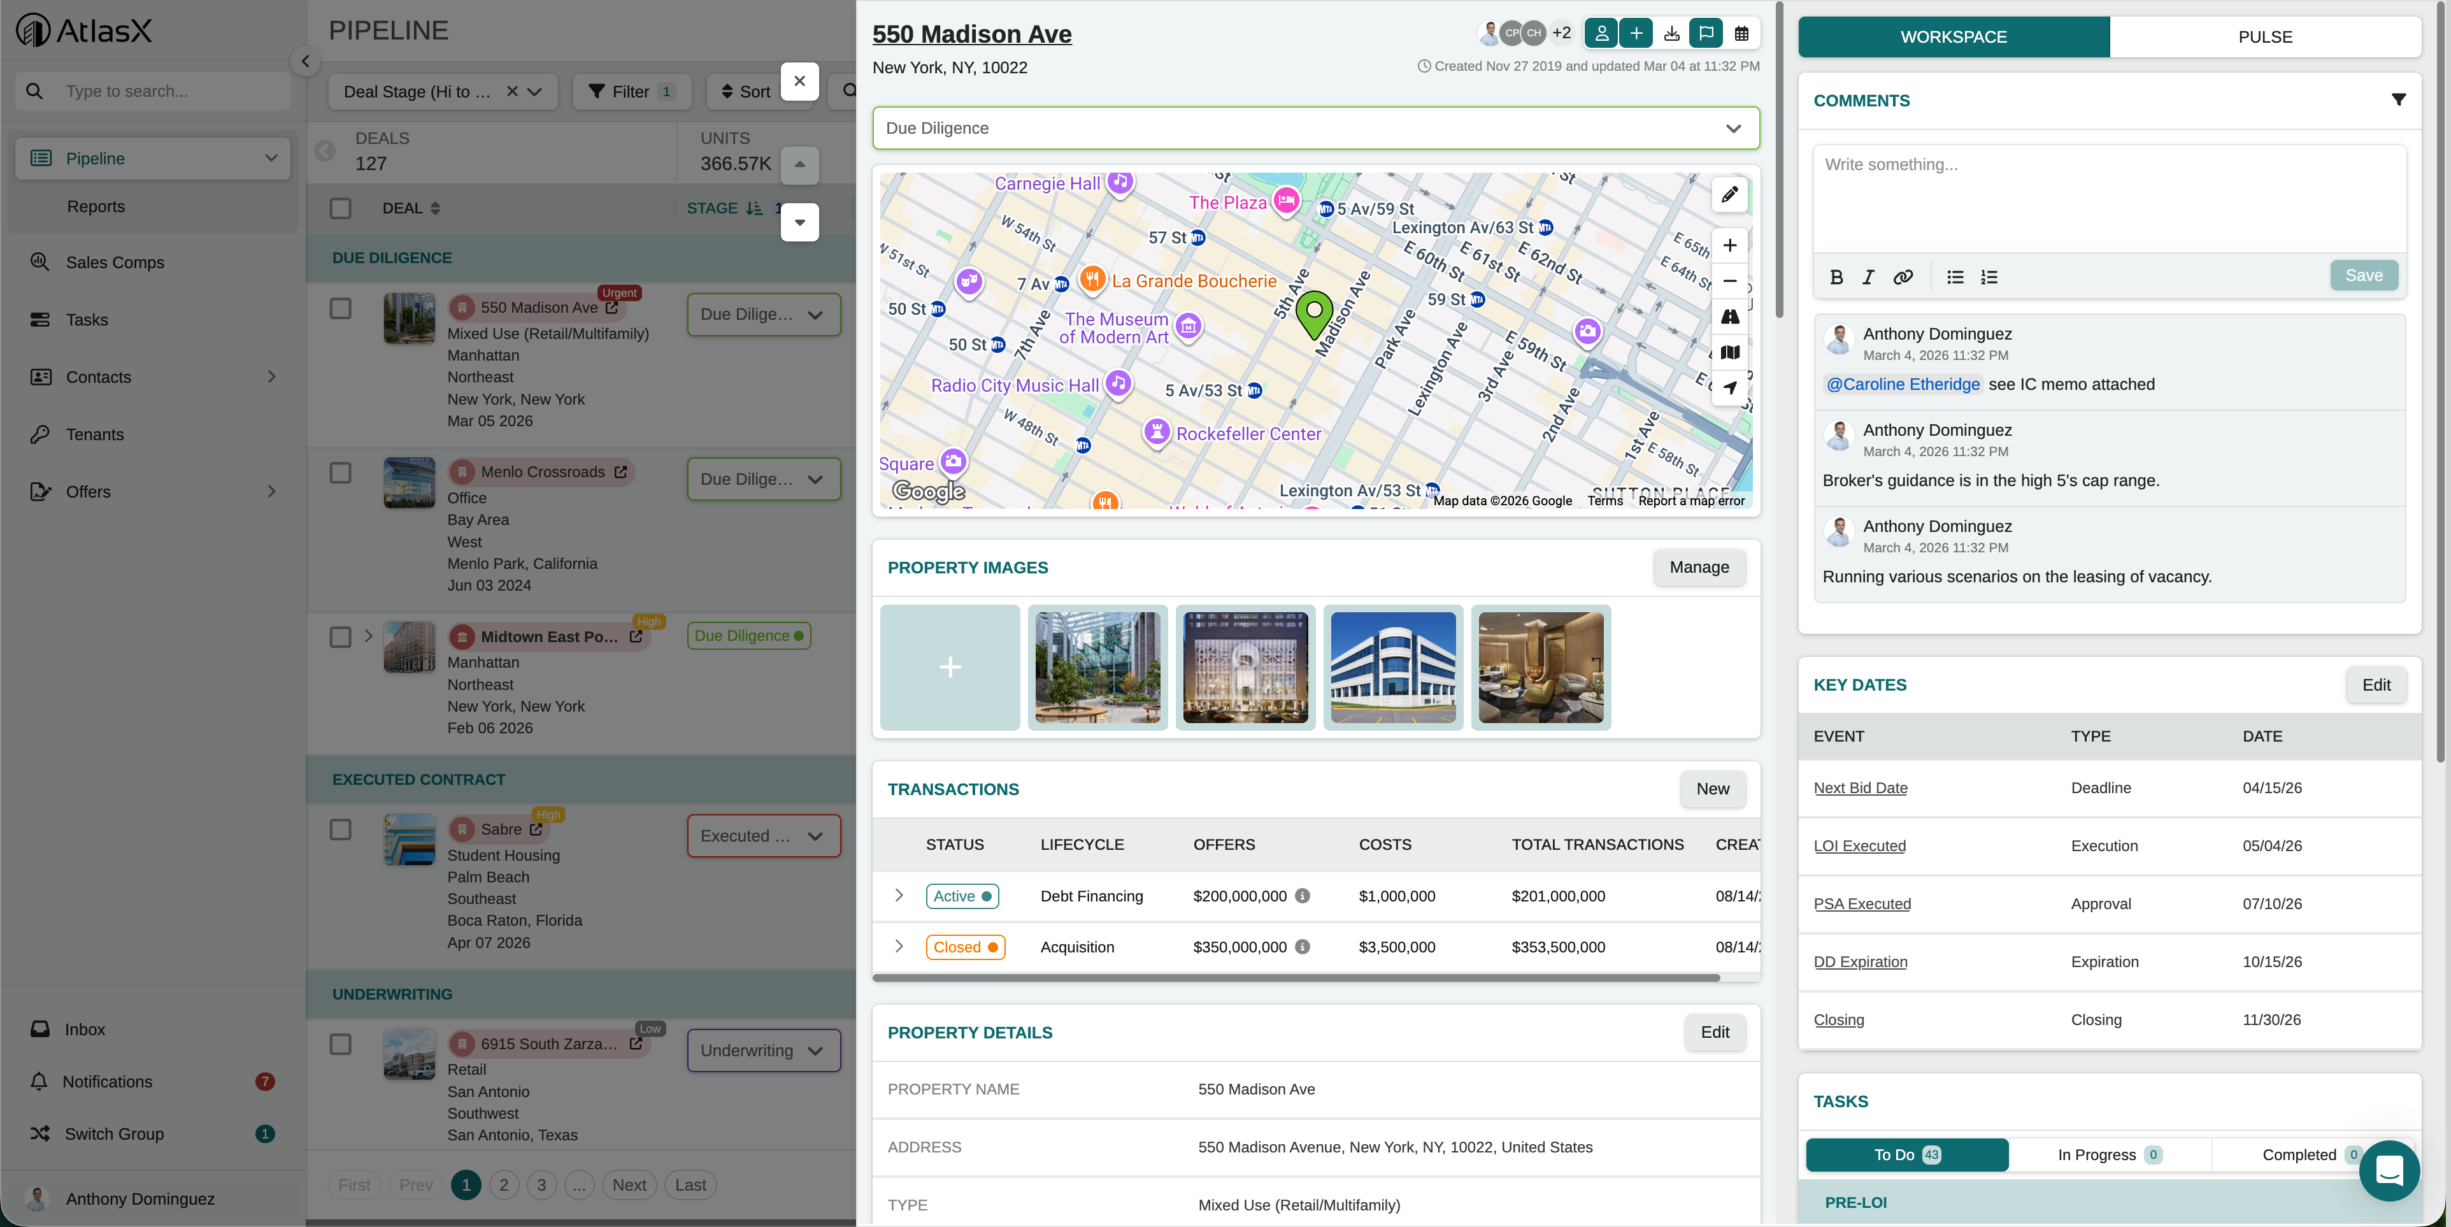Image resolution: width=2451 pixels, height=1227 pixels.
Task: Select the 6915 South Zarzamora deal checkbox
Action: [339, 1044]
